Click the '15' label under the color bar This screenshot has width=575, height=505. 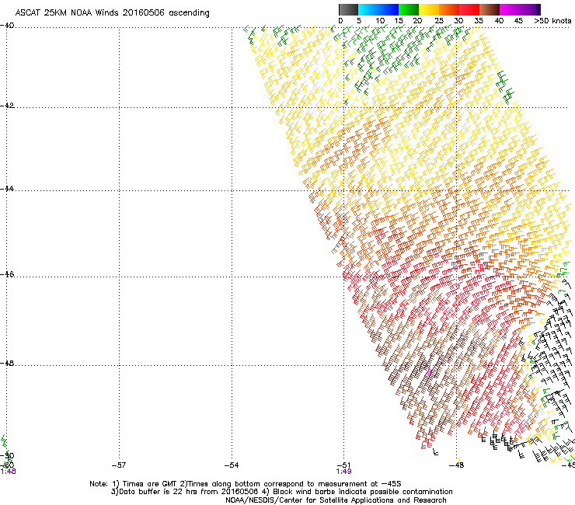[x=399, y=21]
